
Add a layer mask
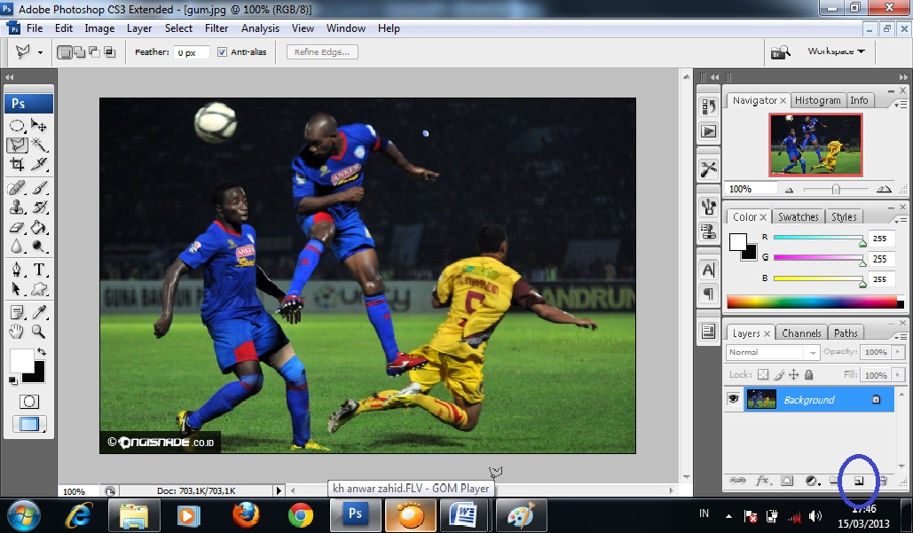[x=787, y=481]
